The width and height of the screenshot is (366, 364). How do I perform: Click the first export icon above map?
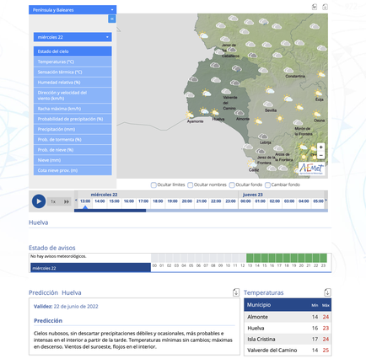pos(315,7)
